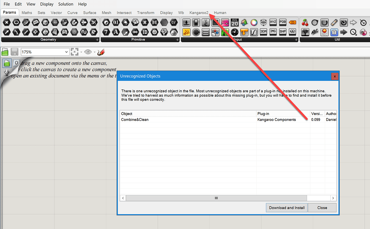Click the horizontal scrollbar right arrow in dialog
This screenshot has height=229, width=370.
(333, 198)
